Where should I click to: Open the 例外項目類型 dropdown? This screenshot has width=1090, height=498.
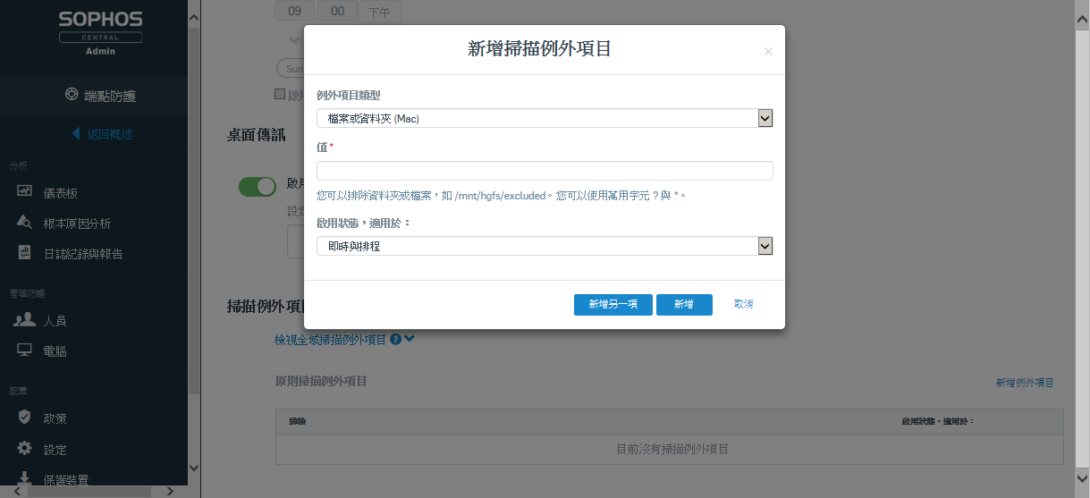(x=544, y=118)
